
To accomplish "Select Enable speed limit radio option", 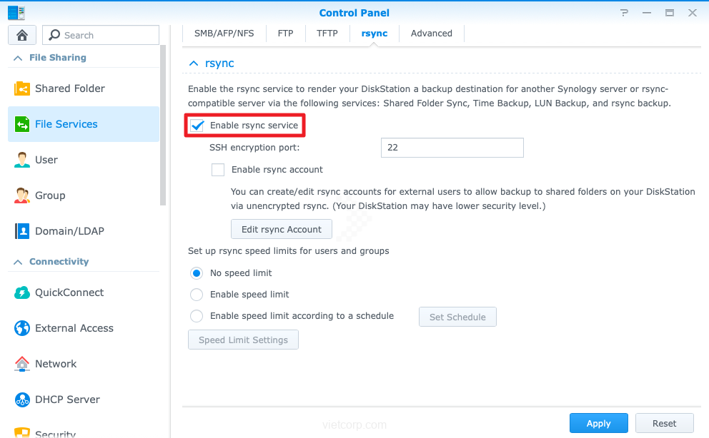I will point(197,295).
